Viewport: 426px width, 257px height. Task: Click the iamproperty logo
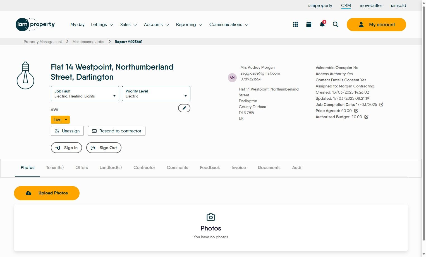pyautogui.click(x=35, y=25)
